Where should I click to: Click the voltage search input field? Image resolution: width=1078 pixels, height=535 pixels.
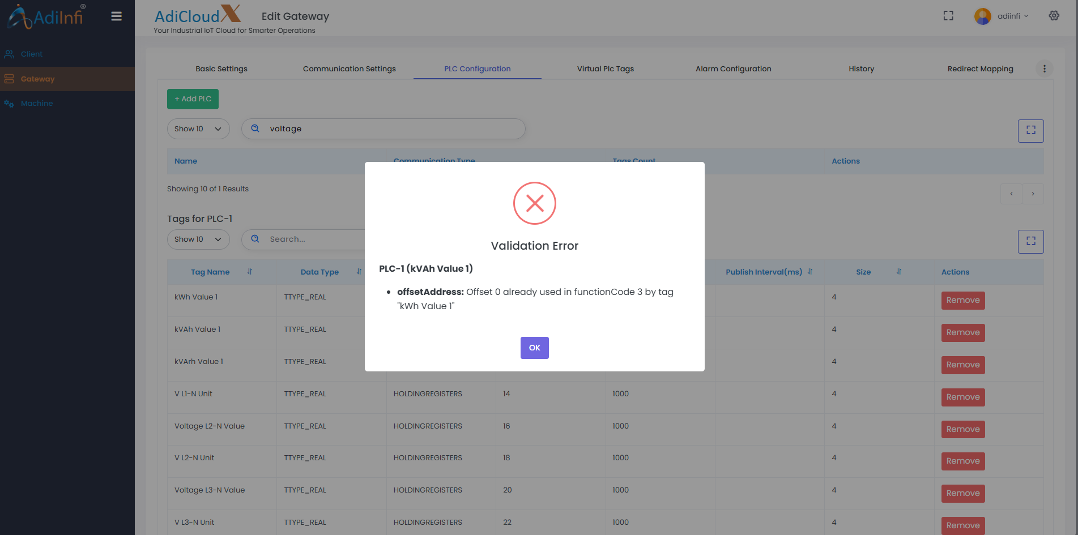point(391,129)
